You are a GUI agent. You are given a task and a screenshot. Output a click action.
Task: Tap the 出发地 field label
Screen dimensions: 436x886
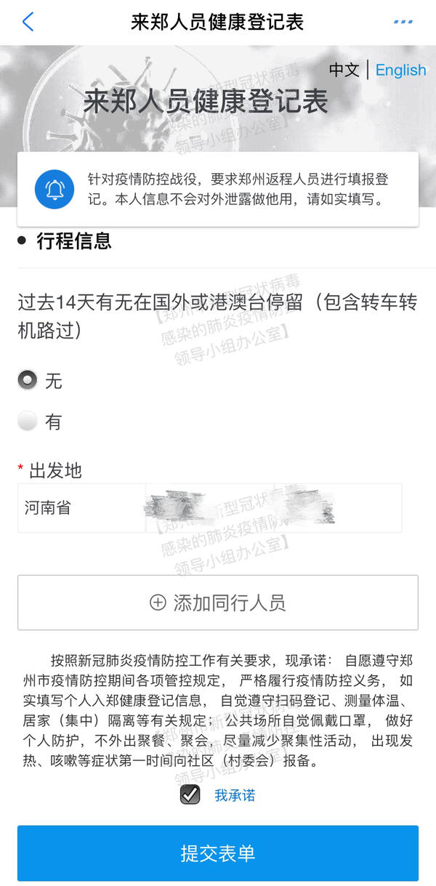click(55, 470)
